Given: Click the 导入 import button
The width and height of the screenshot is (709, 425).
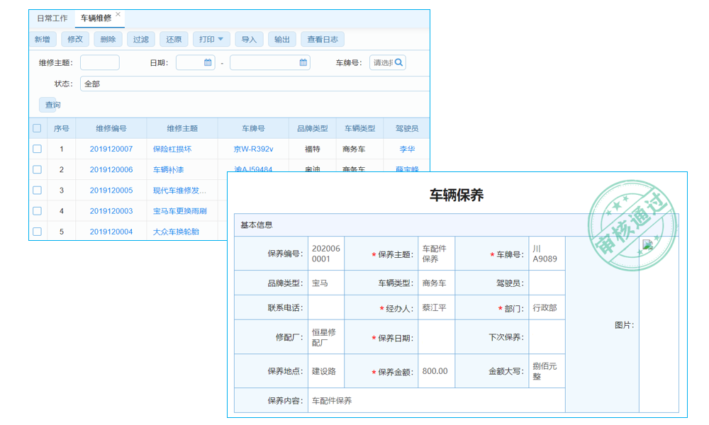Looking at the screenshot, I should click(x=249, y=39).
